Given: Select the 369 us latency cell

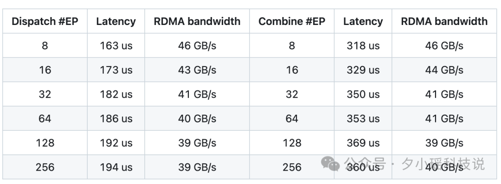Looking at the screenshot, I should coord(363,142).
